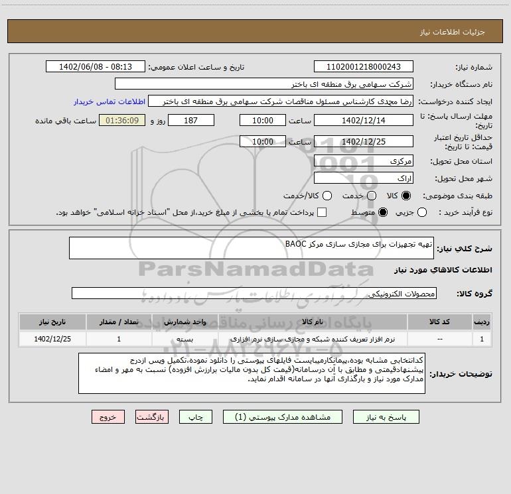Image resolution: width=511 pixels, height=494 pixels.
Task: Click the جزئیات اطلاعات نیاز header title
Action: (x=453, y=32)
